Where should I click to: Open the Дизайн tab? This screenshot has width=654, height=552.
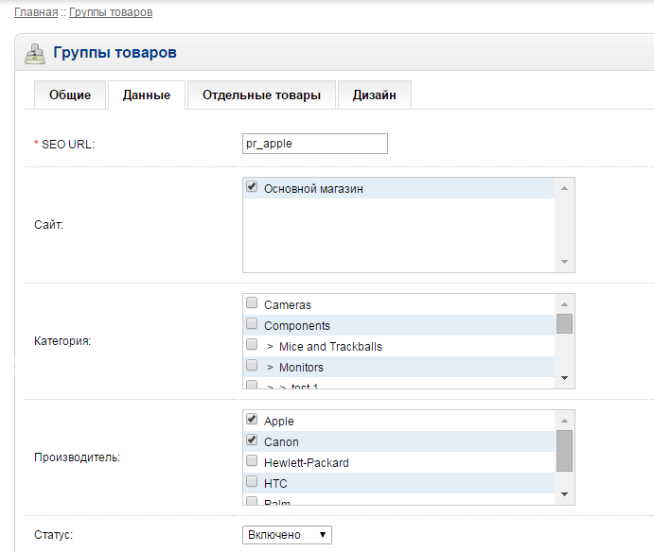coord(374,95)
